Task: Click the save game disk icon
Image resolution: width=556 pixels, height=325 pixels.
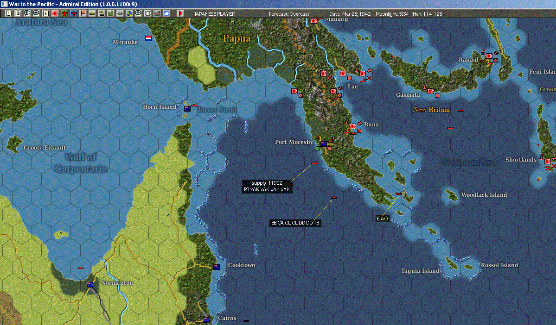Action: [9, 13]
